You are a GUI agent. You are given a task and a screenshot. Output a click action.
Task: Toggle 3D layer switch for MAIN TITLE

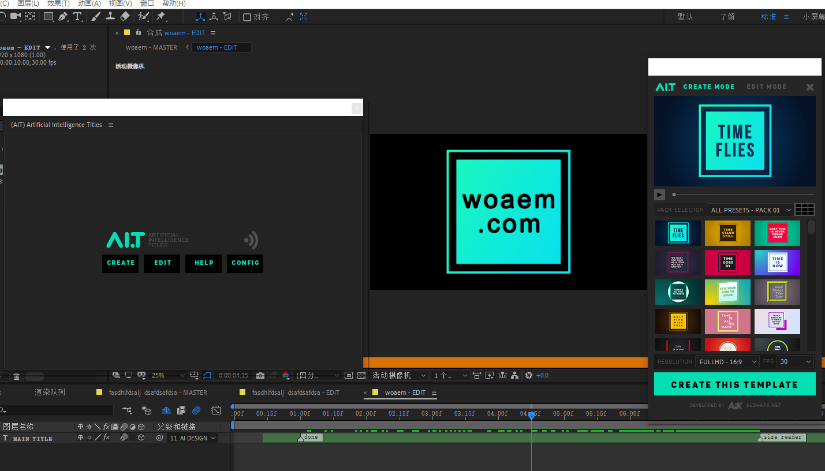(141, 438)
